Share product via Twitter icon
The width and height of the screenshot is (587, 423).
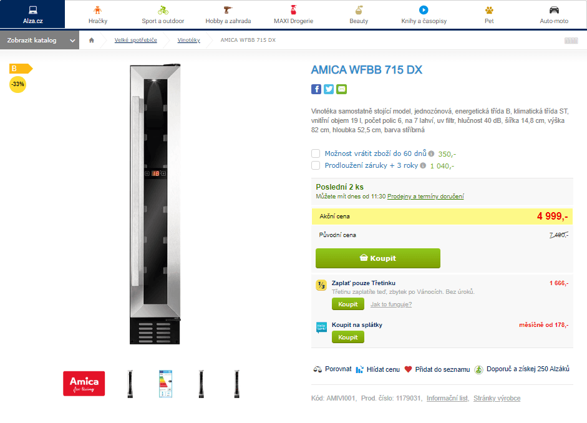click(329, 89)
